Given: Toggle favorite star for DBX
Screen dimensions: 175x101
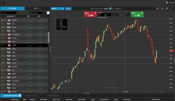Looking at the screenshot, I should coord(2,52).
